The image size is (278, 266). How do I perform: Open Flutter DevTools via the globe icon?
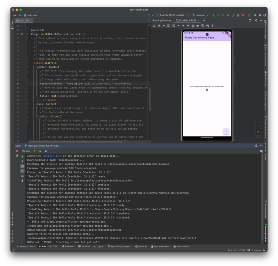point(46,151)
